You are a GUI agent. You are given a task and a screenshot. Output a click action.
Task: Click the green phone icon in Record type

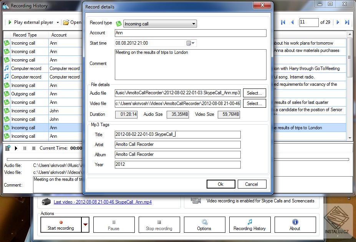point(119,23)
